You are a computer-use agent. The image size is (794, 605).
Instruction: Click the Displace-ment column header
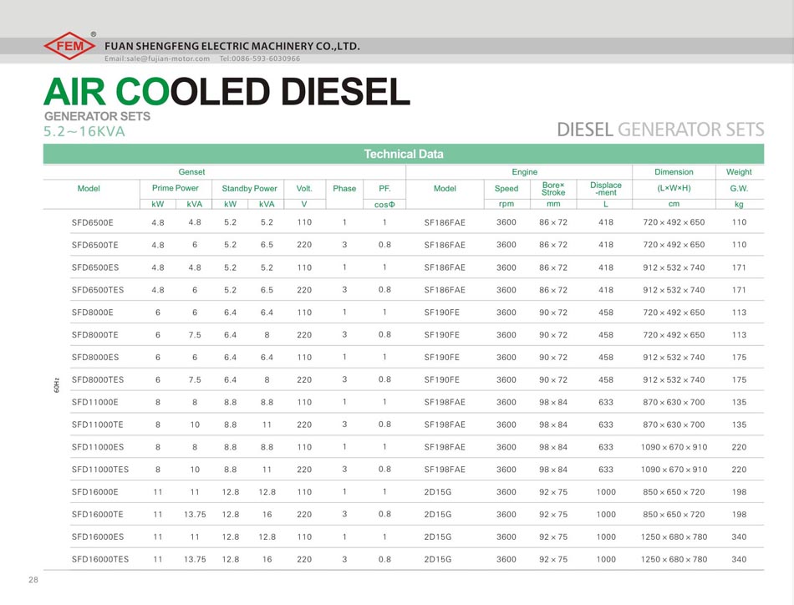click(606, 189)
